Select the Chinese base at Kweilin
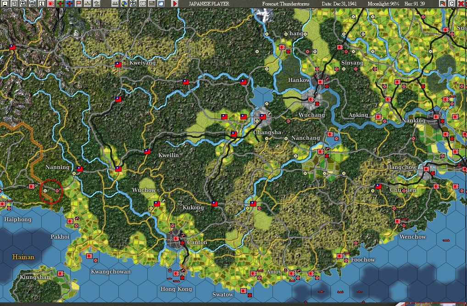 (x=147, y=151)
